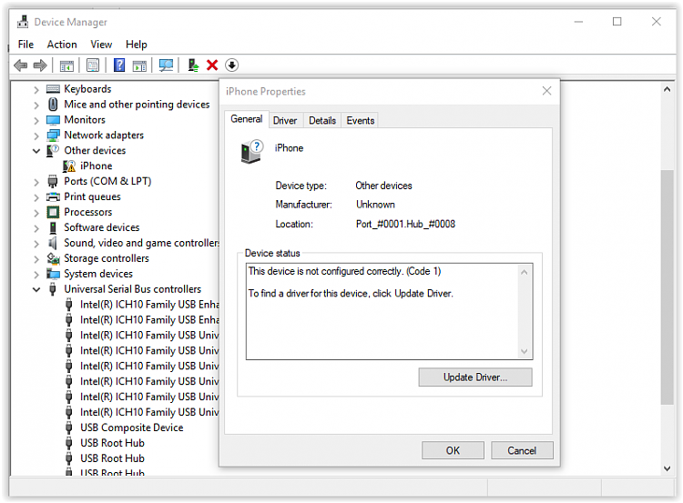
Task: Click the action pane toolbar icon
Action: pos(139,65)
